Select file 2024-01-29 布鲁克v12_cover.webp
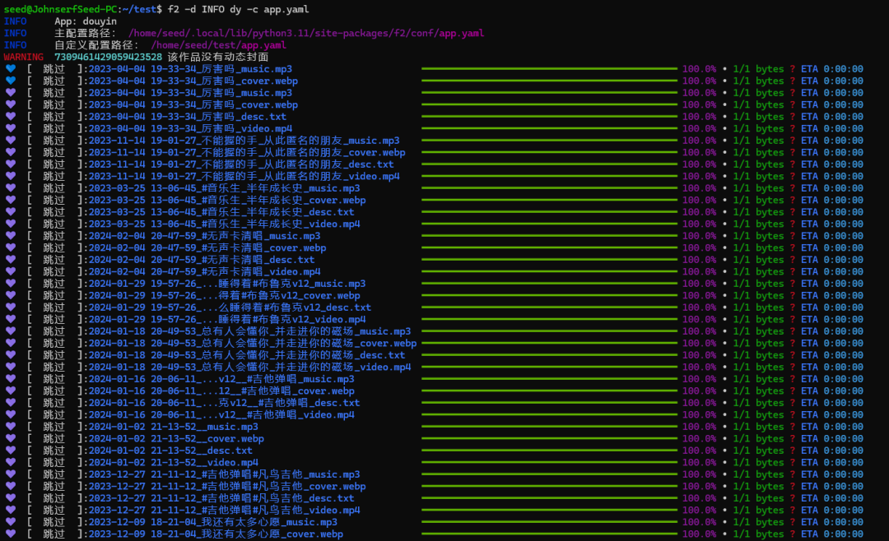 point(224,295)
